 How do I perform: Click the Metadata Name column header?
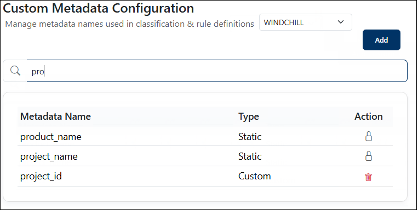55,116
